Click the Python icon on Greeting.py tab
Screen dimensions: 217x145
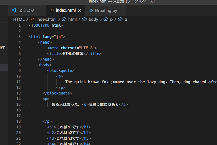point(91,10)
